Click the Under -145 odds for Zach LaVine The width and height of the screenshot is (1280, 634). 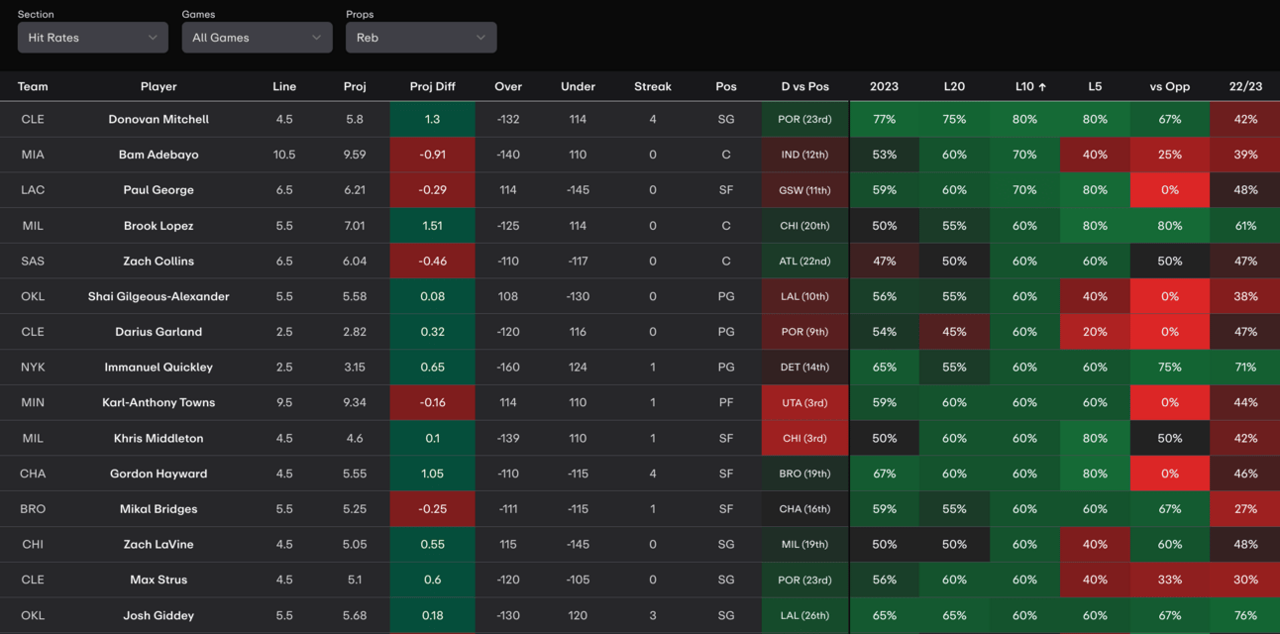(578, 544)
